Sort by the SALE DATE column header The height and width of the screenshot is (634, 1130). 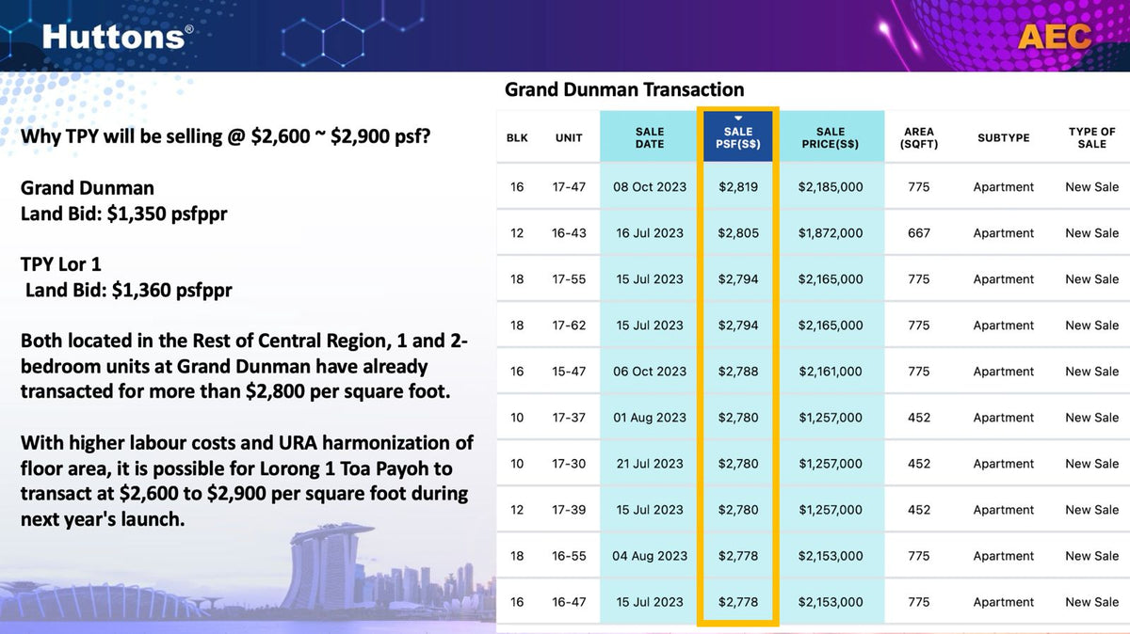650,137
